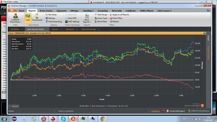217x122 pixels.
Task: Click the Winnings $19,76 text
Action: tap(44, 33)
